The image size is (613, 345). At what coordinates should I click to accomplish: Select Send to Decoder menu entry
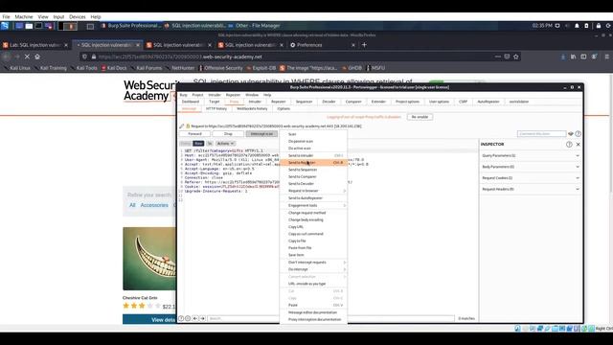(314, 184)
